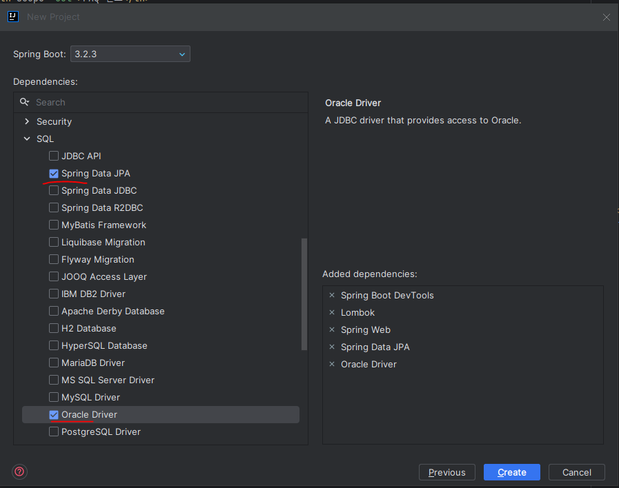Click the dependencies list scrollbar
Image resolution: width=619 pixels, height=488 pixels.
(x=304, y=294)
